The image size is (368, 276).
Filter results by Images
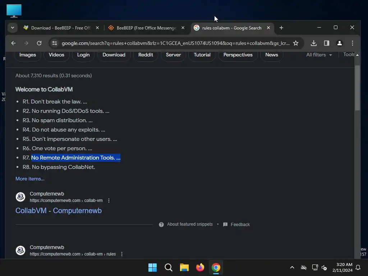click(27, 55)
